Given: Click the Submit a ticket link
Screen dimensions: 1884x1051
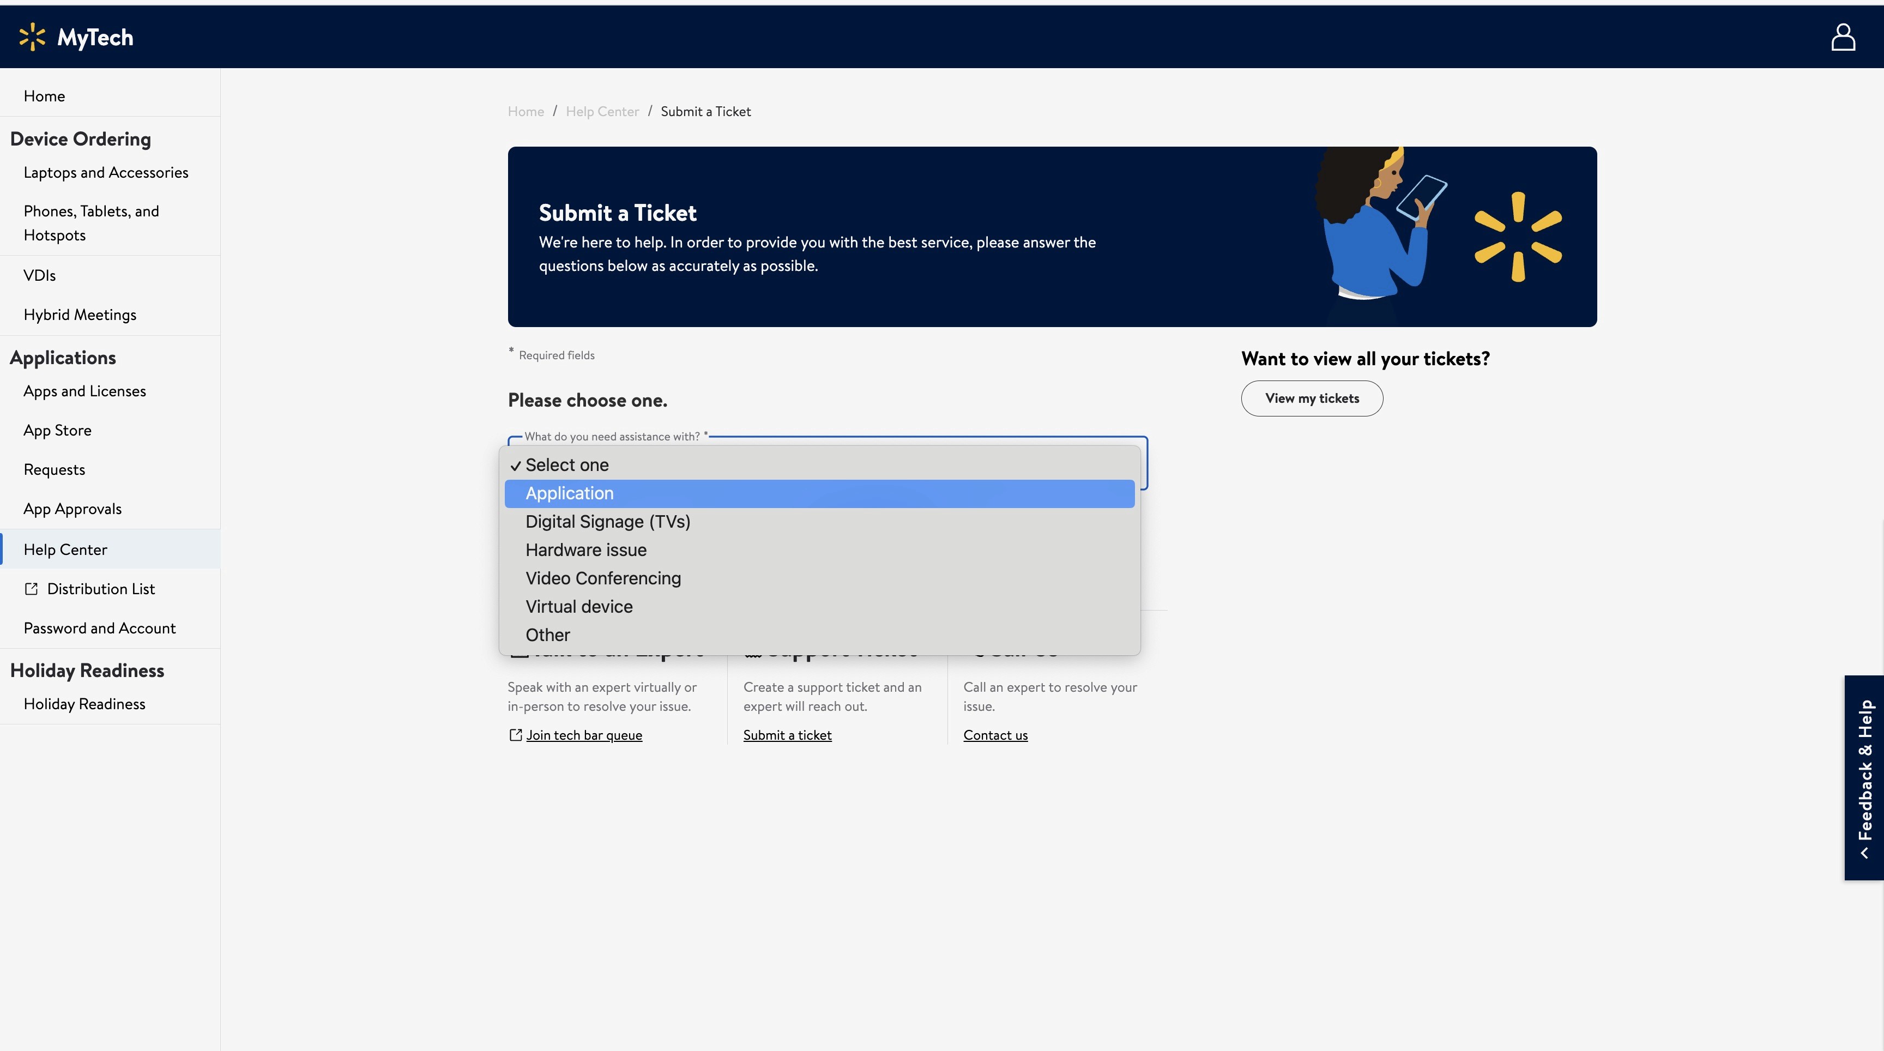Looking at the screenshot, I should point(787,735).
